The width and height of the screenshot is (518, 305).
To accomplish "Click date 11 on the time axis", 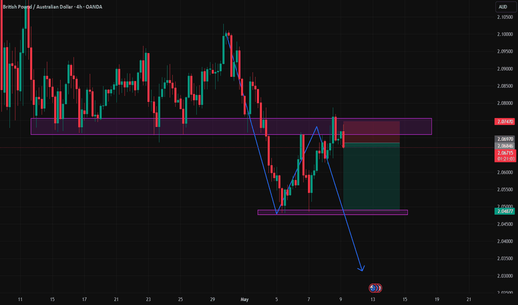I will tap(20, 299).
